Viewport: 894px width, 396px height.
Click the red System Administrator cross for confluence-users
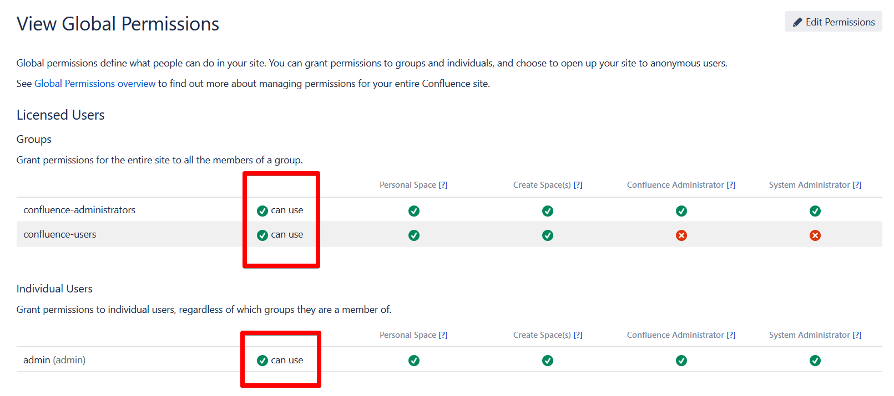(x=815, y=235)
